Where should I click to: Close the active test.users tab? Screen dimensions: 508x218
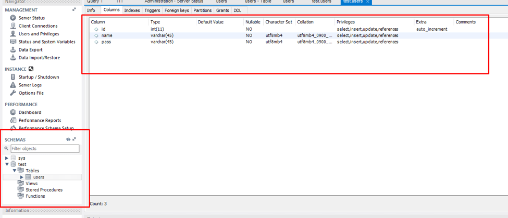pyautogui.click(x=368, y=2)
